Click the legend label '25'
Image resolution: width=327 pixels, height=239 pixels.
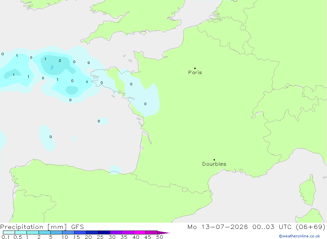tap(100, 237)
